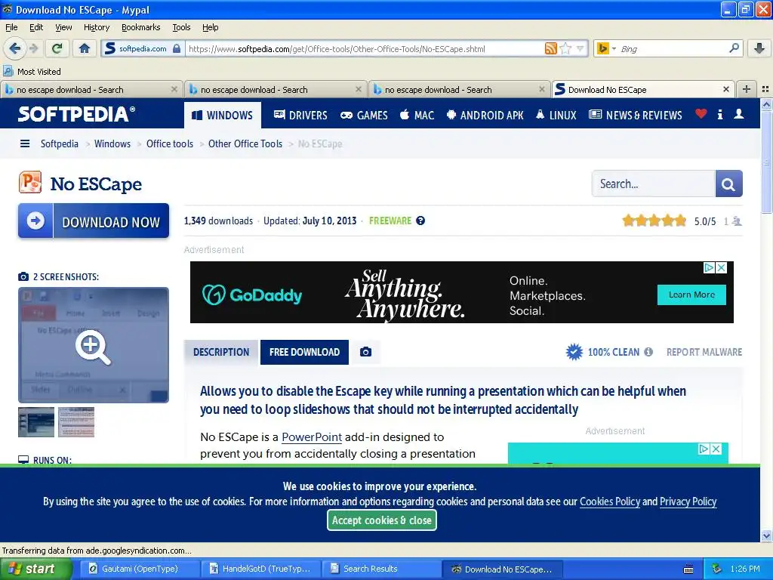The image size is (773, 580).
Task: Accept cookies and close the banner
Action: coord(381,520)
